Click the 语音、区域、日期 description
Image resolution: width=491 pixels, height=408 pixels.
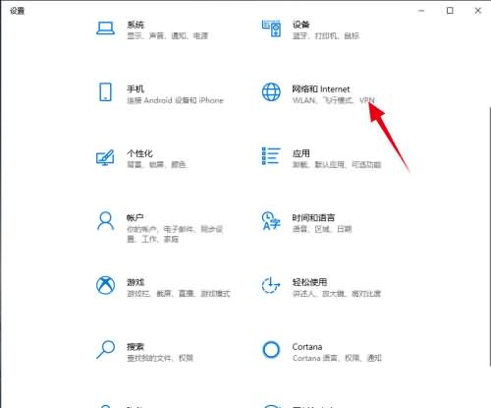(x=322, y=229)
